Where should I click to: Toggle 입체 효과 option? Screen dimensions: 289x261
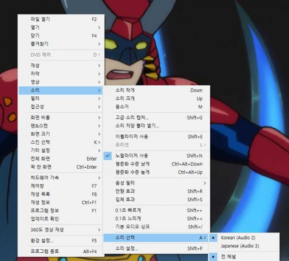(x=156, y=199)
